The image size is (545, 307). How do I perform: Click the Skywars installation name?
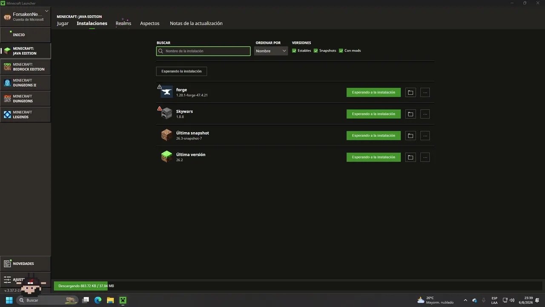[184, 112]
